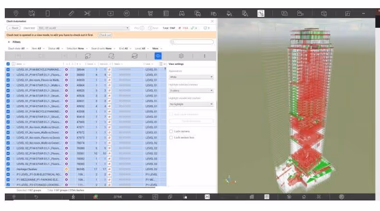Screen dimensions: 380x211
Task: Click the home view icon in bottom bar
Action: (304, 197)
